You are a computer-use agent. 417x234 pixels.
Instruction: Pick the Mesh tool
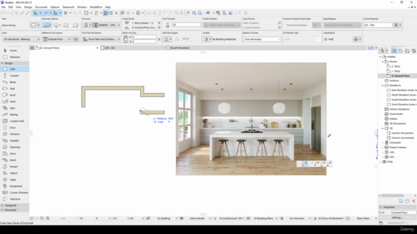point(13,160)
